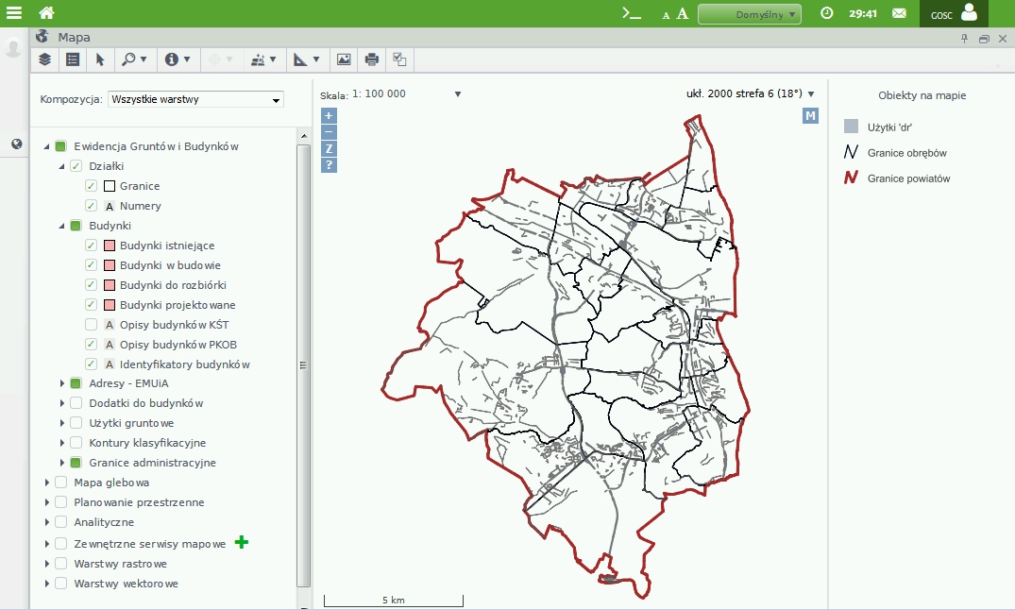Enable the Opisy budynków KŚT layer
The height and width of the screenshot is (610, 1015).
(91, 325)
